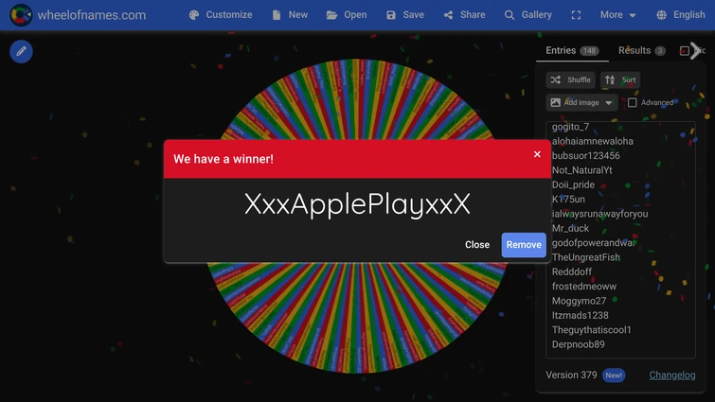Click the Close button in dialog
This screenshot has width=715, height=402.
point(477,244)
